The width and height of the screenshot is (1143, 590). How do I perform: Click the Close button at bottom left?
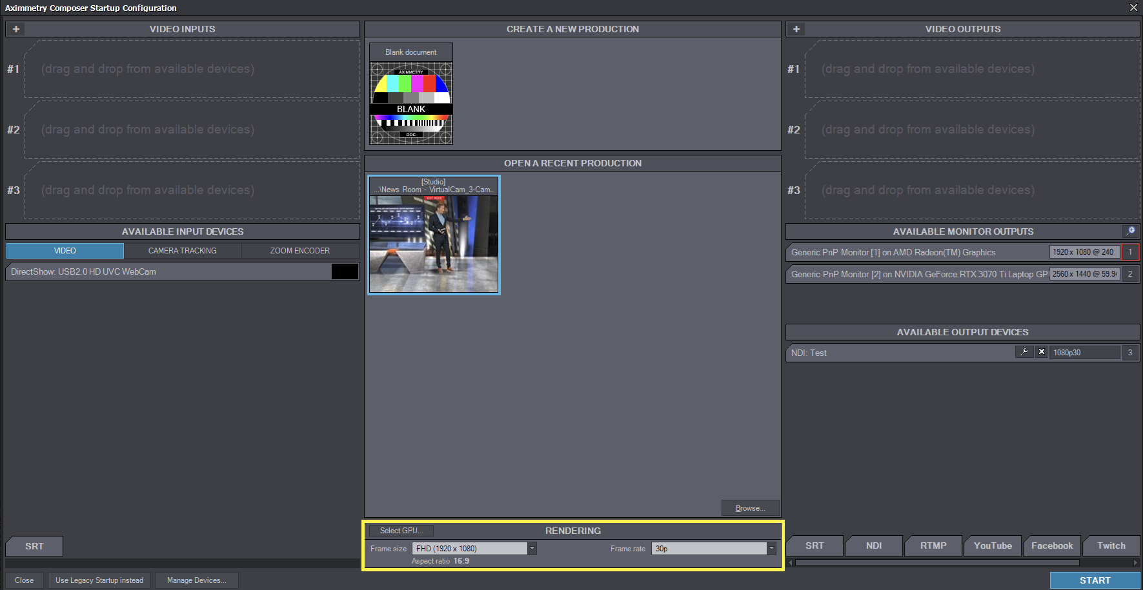25,580
